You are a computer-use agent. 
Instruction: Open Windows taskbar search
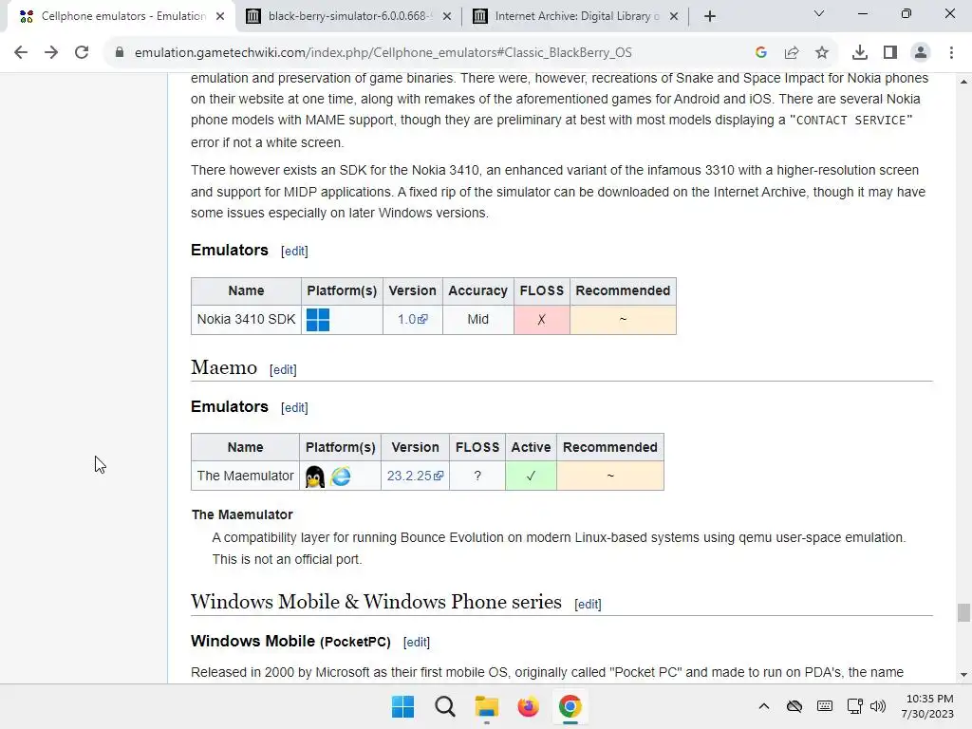coord(444,706)
